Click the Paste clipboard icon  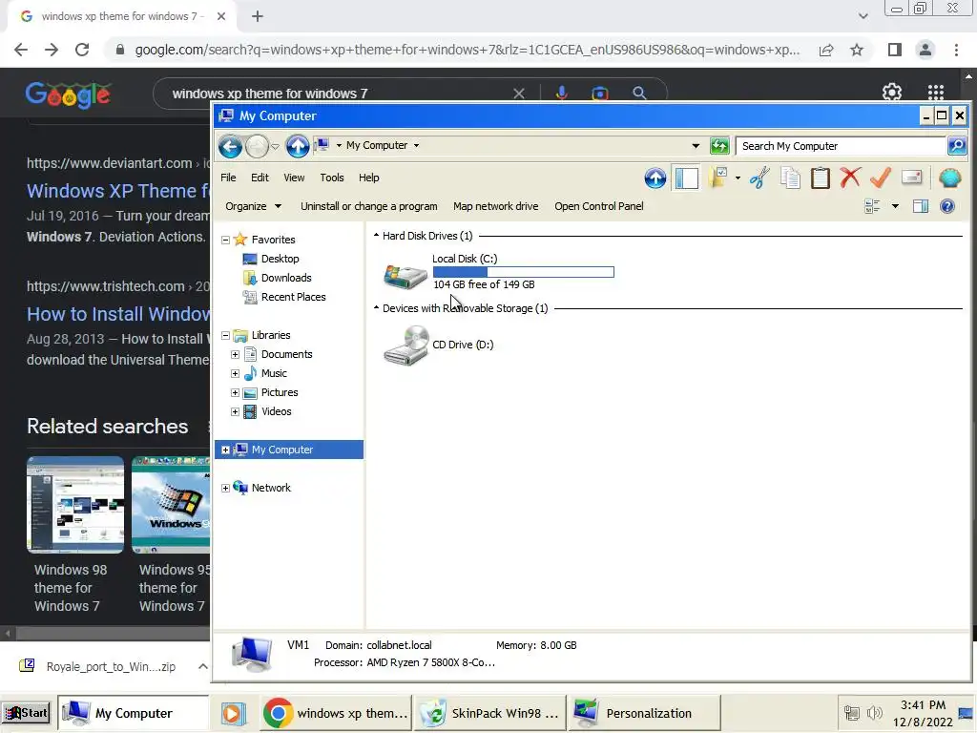point(820,178)
